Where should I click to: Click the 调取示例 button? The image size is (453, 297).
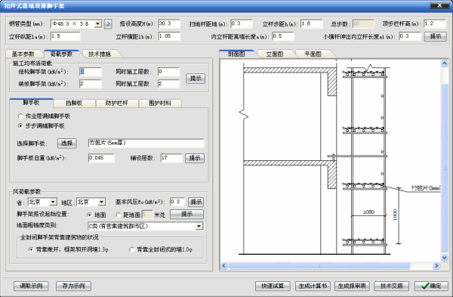point(31,286)
